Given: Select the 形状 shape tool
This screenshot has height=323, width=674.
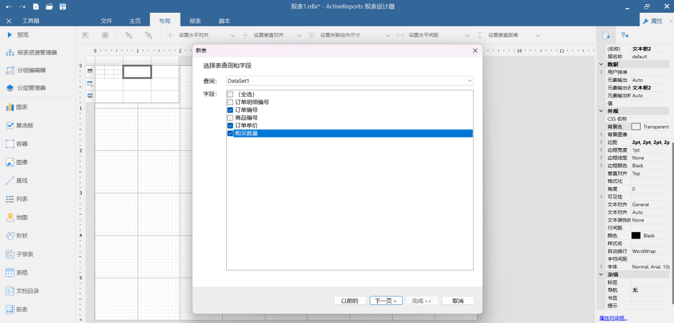Looking at the screenshot, I should tap(17, 236).
